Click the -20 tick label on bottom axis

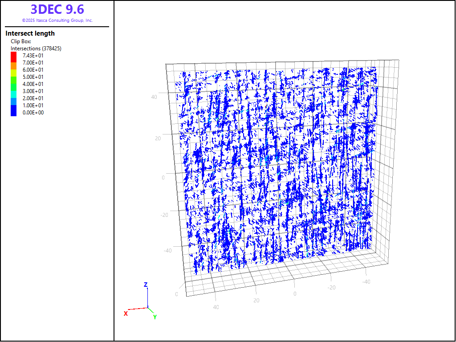331,288
